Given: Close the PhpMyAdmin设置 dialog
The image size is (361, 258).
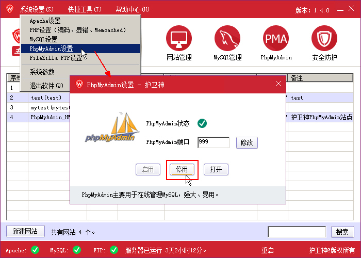Looking at the screenshot, I should [x=278, y=84].
